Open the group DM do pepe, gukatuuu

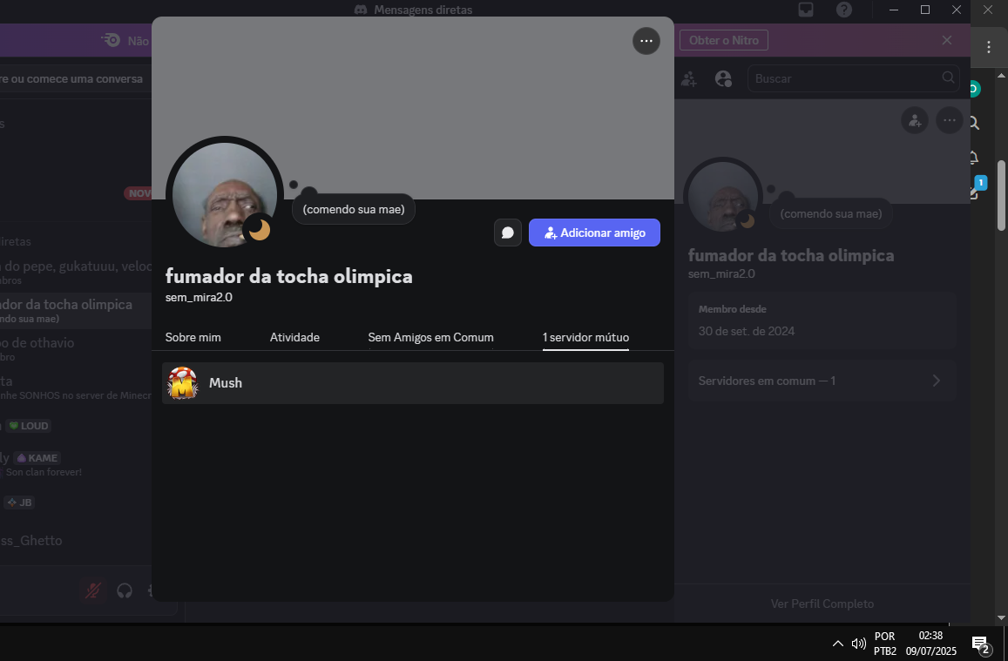(x=76, y=273)
